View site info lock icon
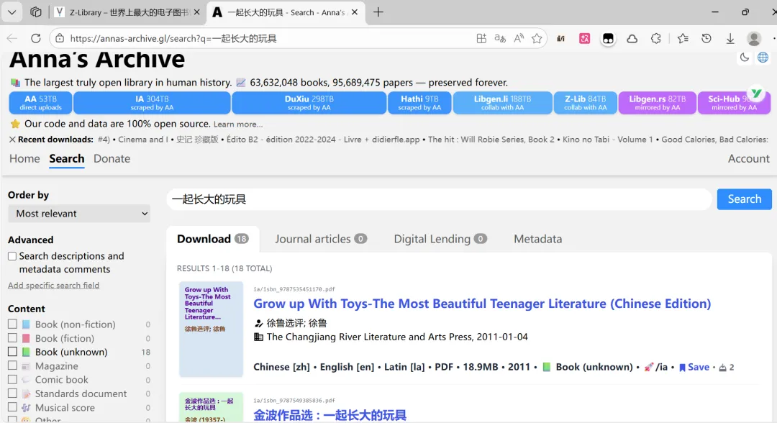 pyautogui.click(x=60, y=38)
